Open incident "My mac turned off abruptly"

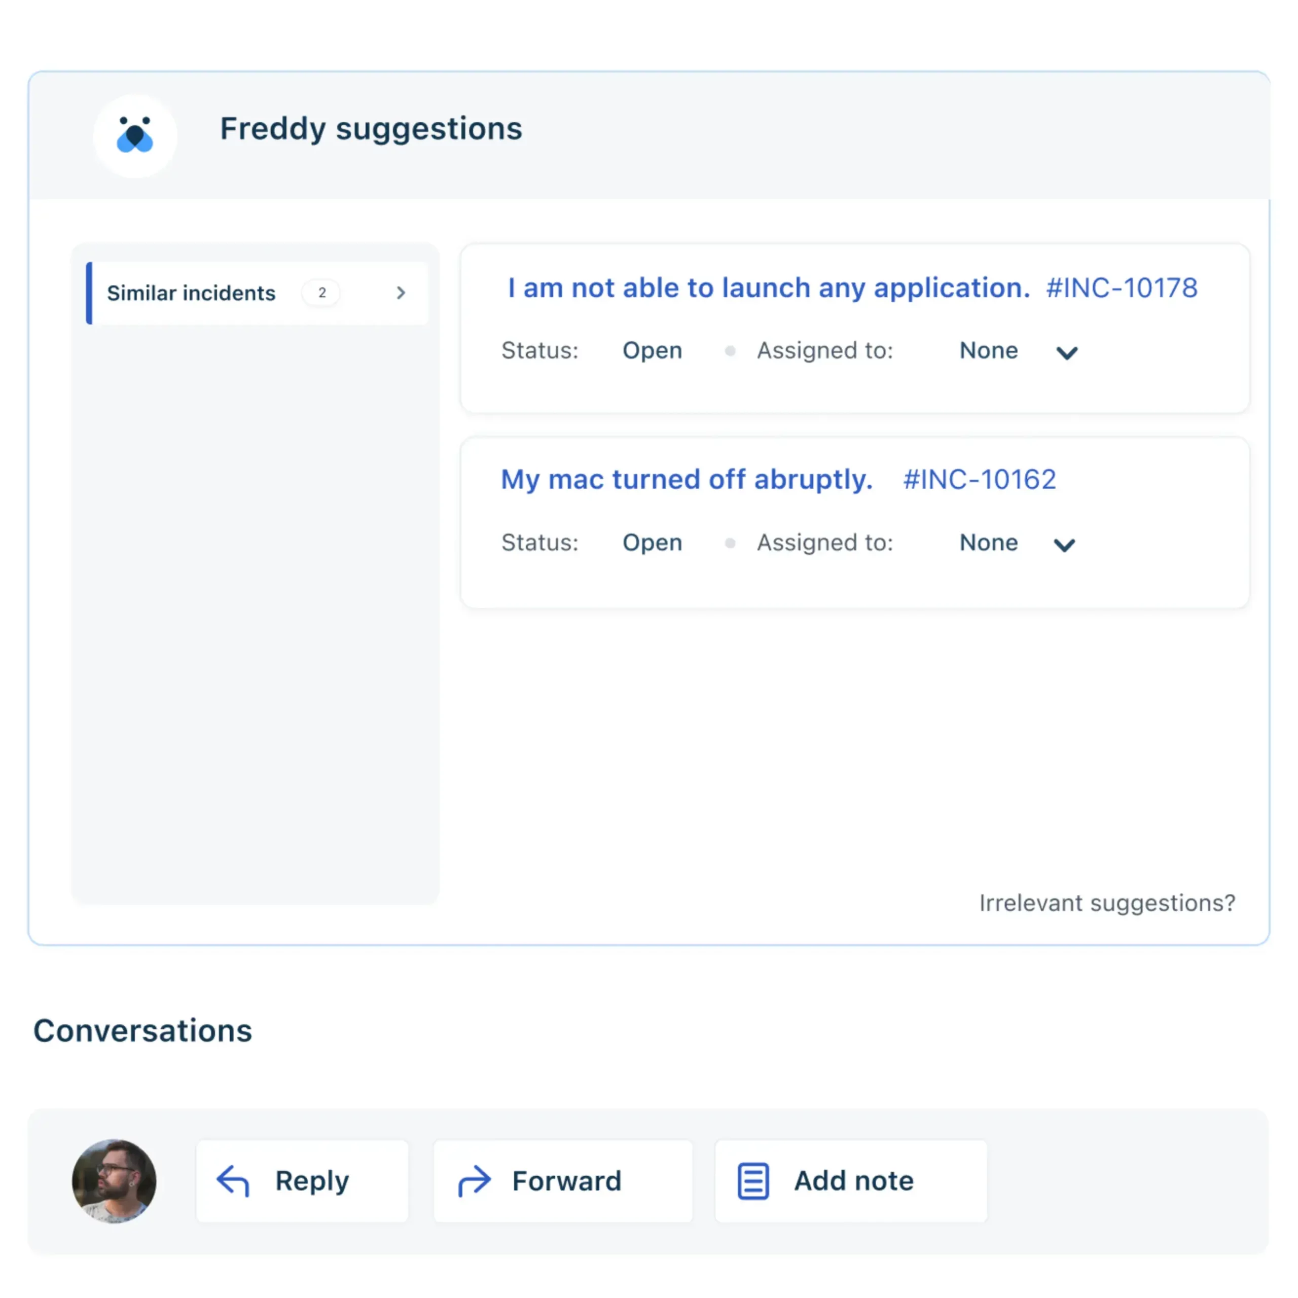(687, 480)
